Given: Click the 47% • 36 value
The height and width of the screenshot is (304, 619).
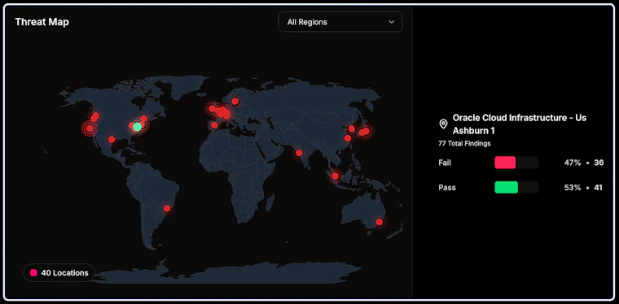Looking at the screenshot, I should (584, 163).
